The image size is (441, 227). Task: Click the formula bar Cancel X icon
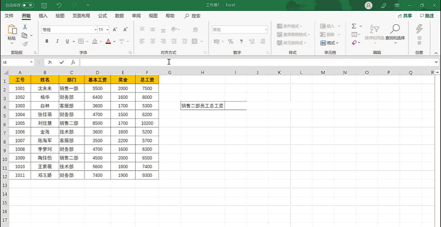tap(50, 62)
